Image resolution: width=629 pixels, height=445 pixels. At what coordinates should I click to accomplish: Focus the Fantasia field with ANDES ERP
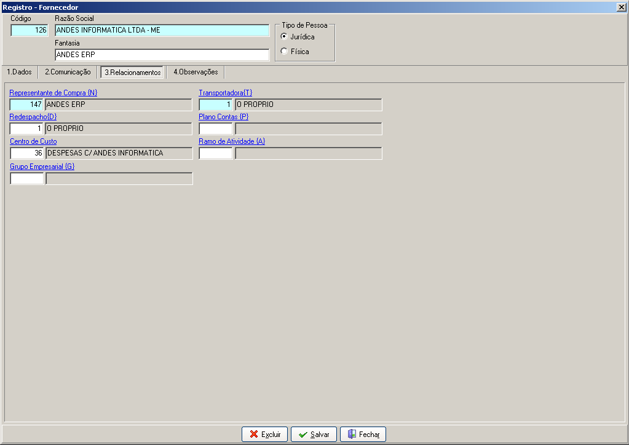pos(162,55)
